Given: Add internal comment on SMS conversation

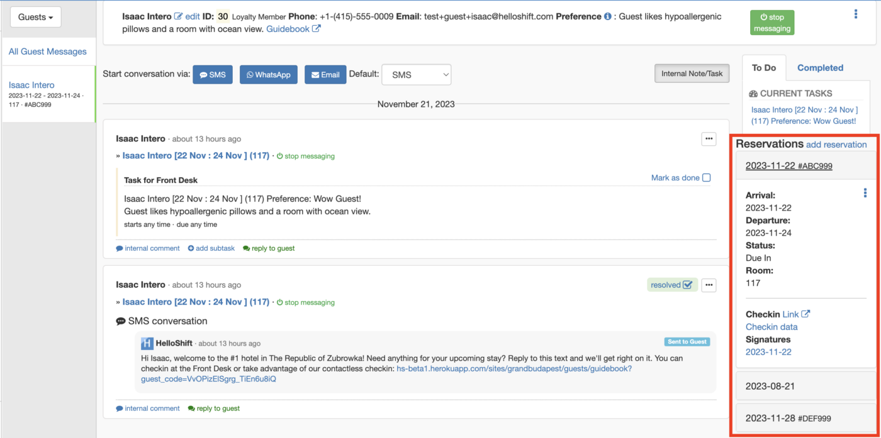Looking at the screenshot, I should [148, 408].
